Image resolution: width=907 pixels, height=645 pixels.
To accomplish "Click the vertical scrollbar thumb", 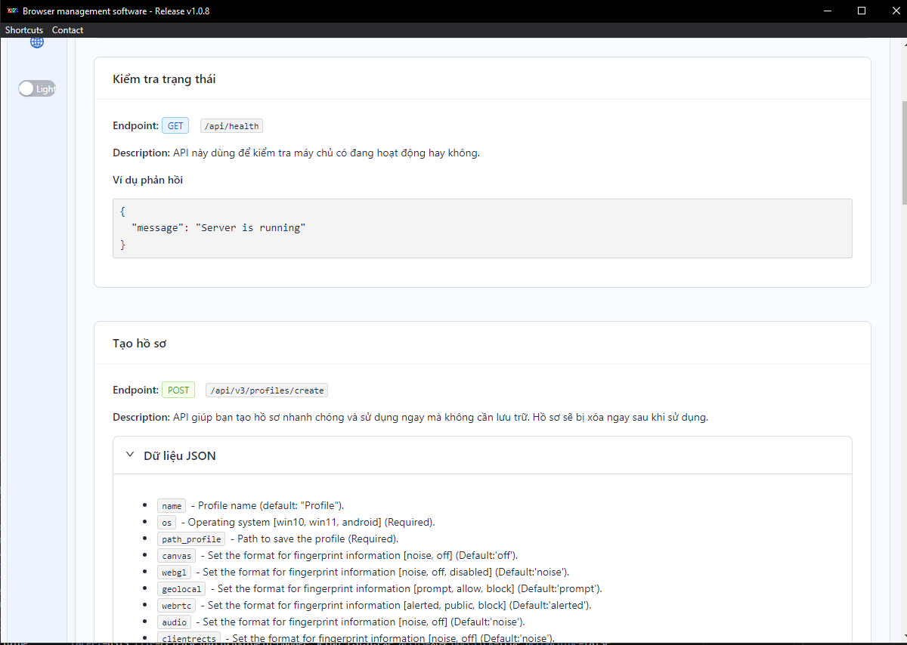I will click(903, 153).
